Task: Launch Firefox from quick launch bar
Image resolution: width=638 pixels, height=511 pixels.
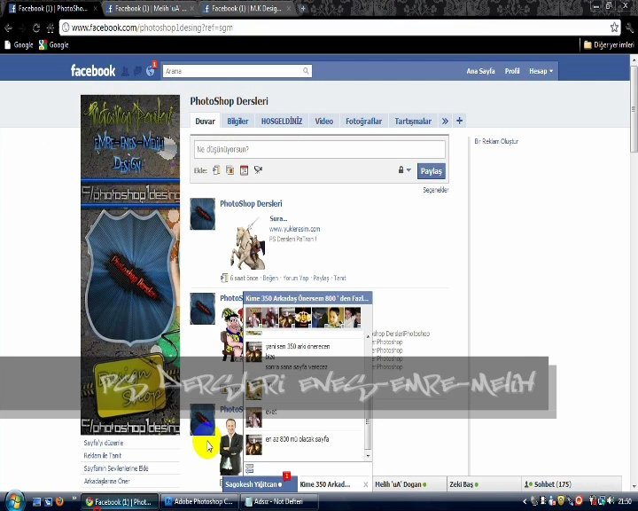Action: click(x=60, y=501)
